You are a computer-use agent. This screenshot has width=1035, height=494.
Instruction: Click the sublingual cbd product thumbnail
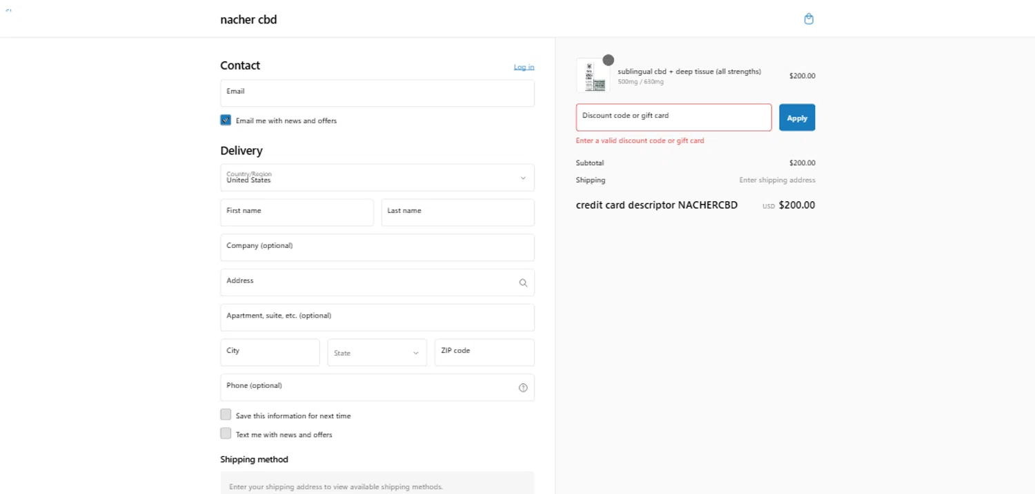(x=593, y=76)
